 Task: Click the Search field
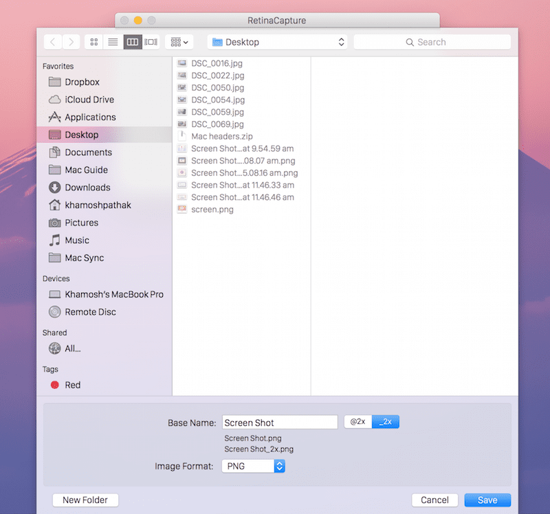pos(432,42)
